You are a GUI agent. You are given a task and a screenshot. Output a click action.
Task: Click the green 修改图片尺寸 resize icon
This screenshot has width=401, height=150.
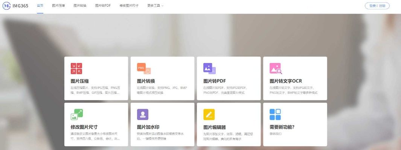[x=76, y=114]
